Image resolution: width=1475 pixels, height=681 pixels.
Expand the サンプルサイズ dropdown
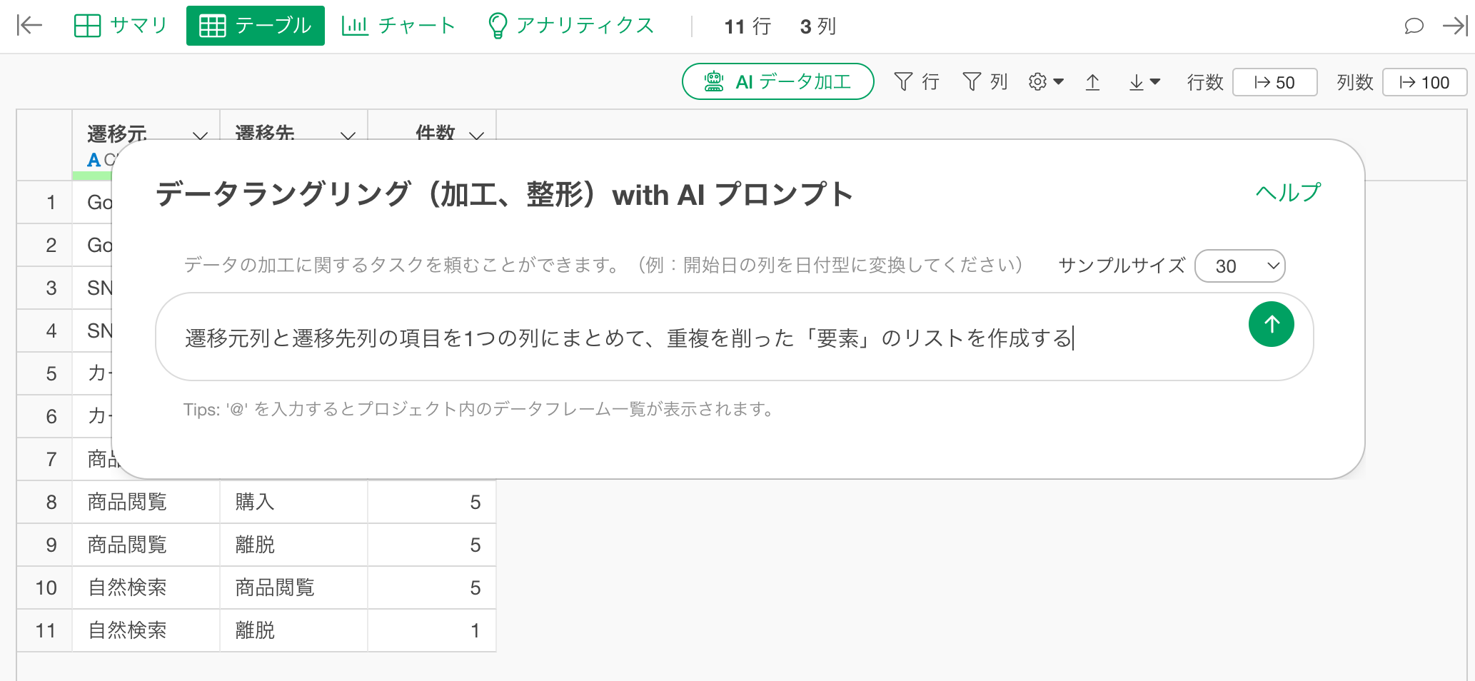[1239, 266]
